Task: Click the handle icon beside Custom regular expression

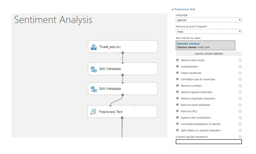Action: point(240,137)
